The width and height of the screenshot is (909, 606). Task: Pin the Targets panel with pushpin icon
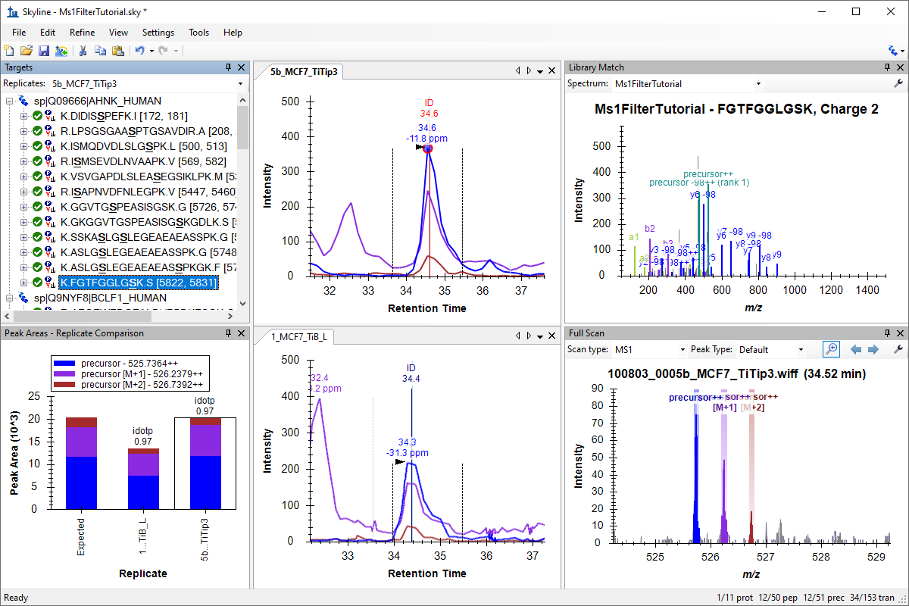click(228, 67)
